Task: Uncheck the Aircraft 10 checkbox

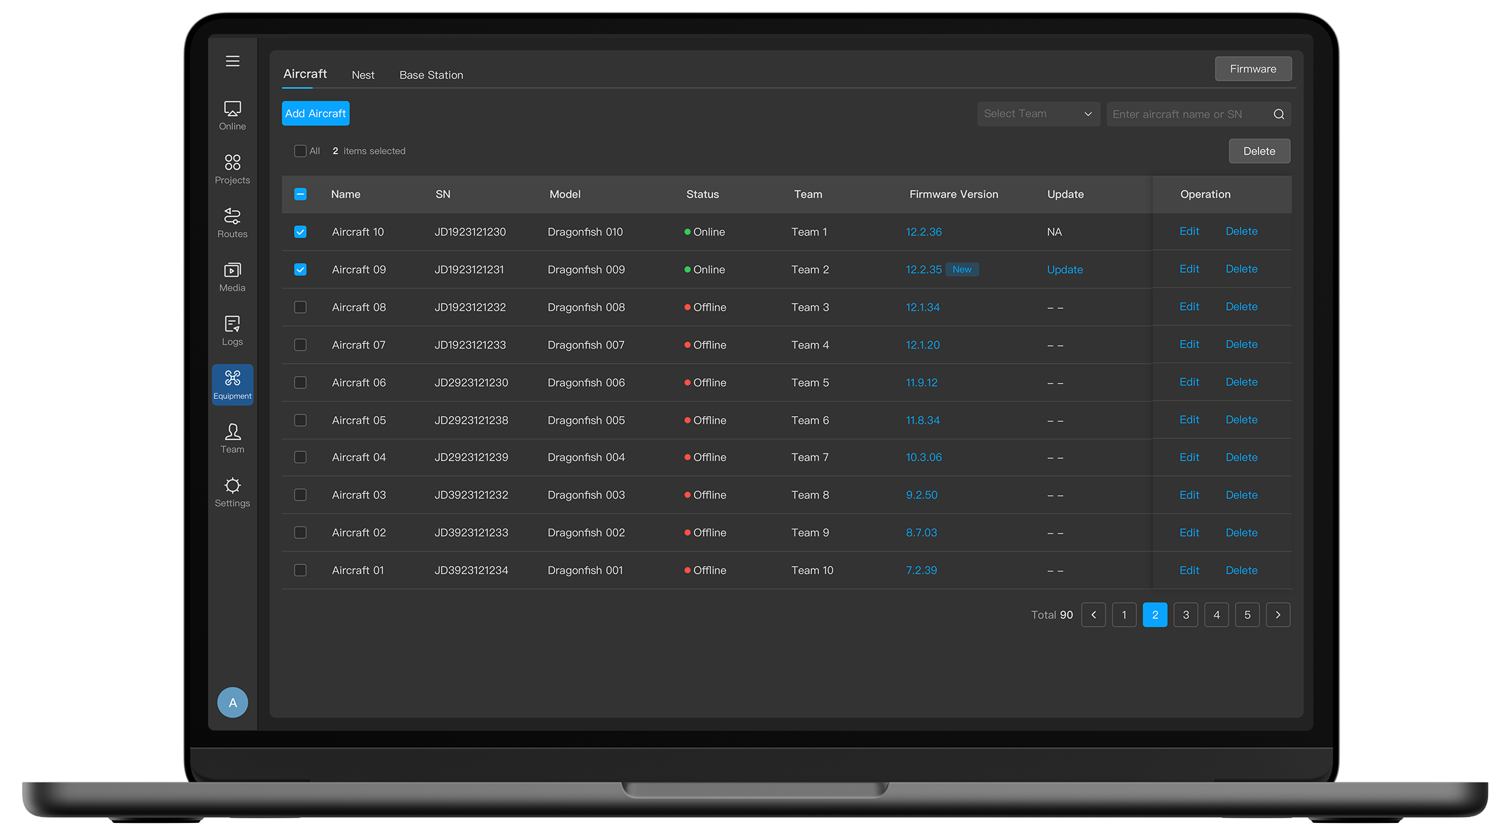Action: point(300,232)
